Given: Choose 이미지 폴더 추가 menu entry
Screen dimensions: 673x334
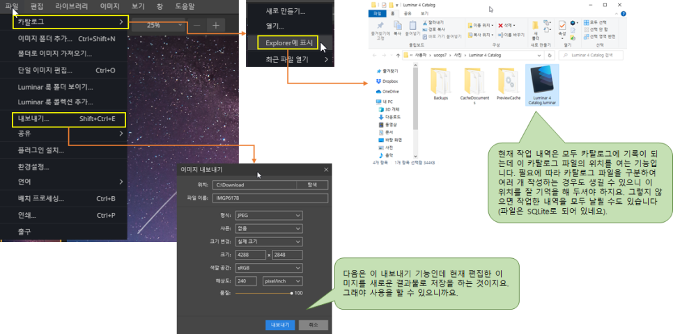Looking at the screenshot, I should (x=64, y=39).
